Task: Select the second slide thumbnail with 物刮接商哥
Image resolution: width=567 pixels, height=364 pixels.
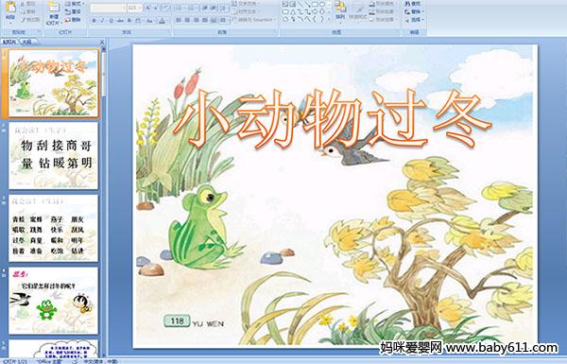Action: [54, 155]
